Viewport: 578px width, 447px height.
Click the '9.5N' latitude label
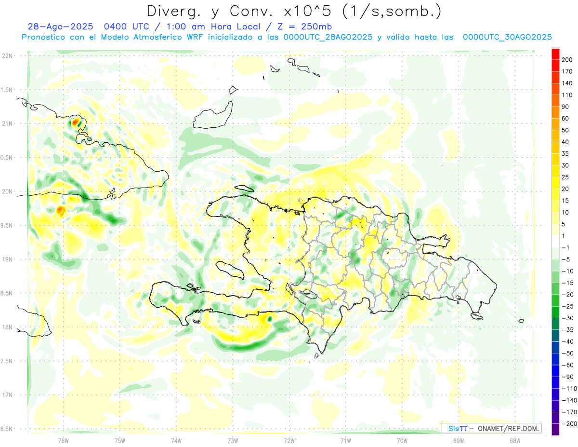(x=7, y=225)
